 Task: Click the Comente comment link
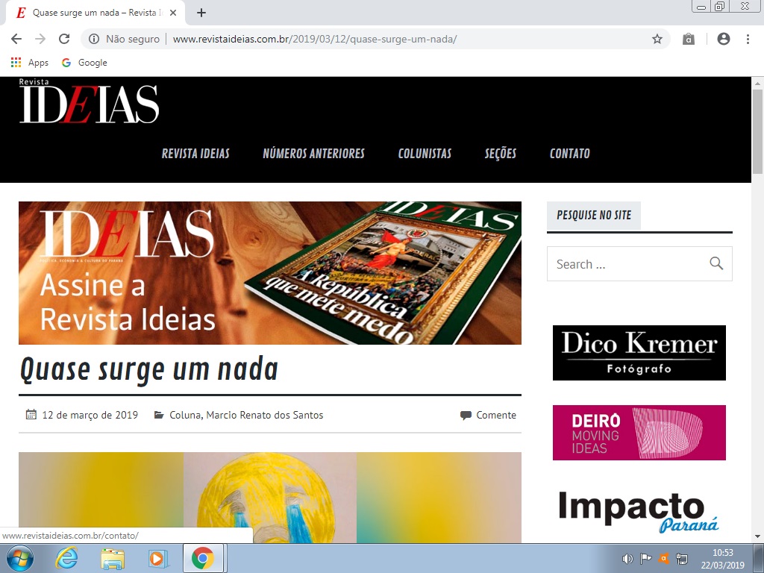(x=496, y=415)
